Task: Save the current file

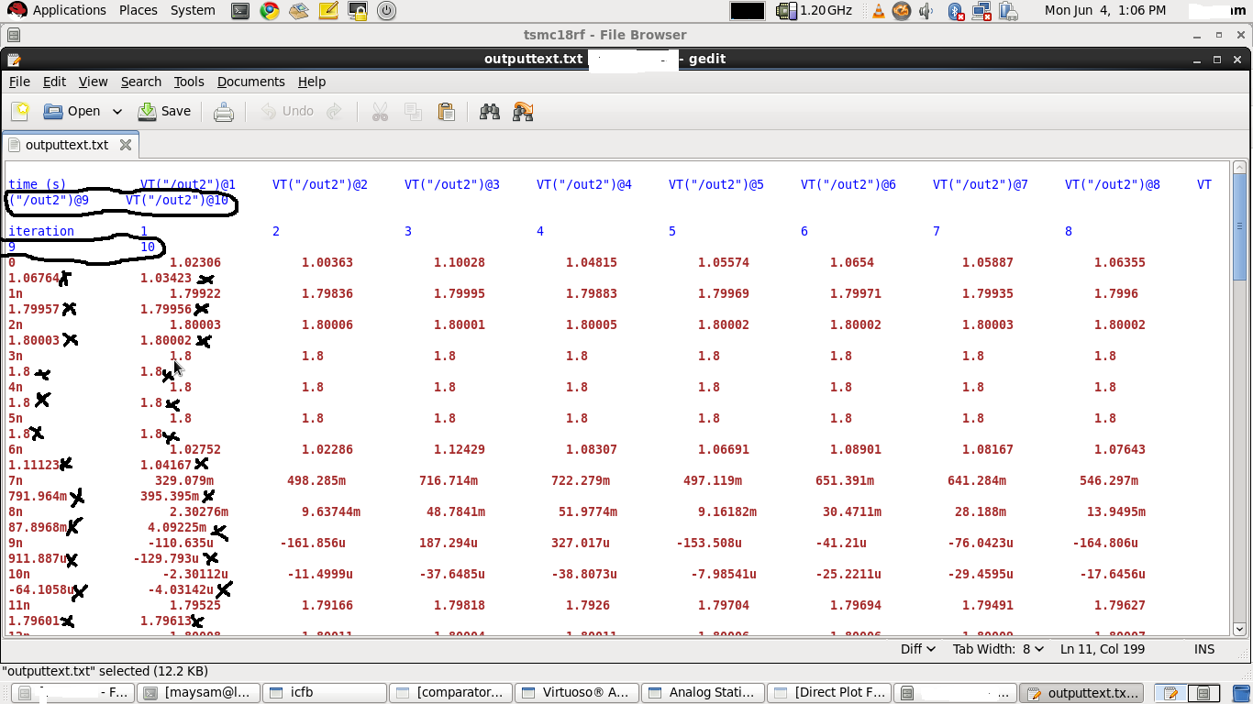Action: [x=164, y=112]
